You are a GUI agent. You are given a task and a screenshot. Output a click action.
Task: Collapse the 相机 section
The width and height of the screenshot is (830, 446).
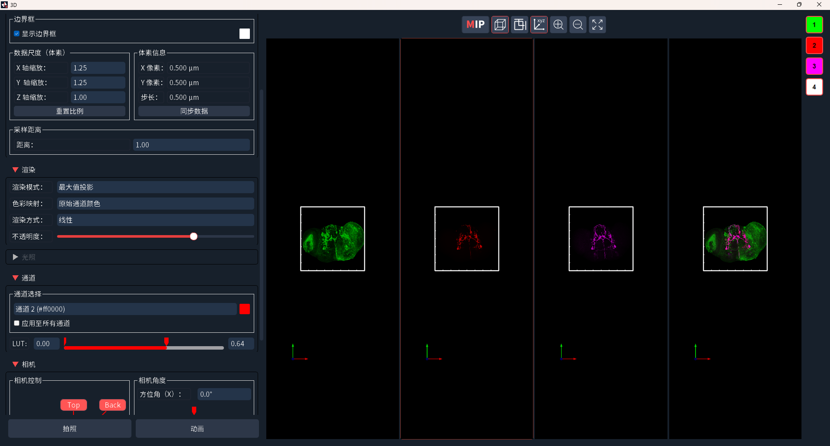pyautogui.click(x=16, y=364)
